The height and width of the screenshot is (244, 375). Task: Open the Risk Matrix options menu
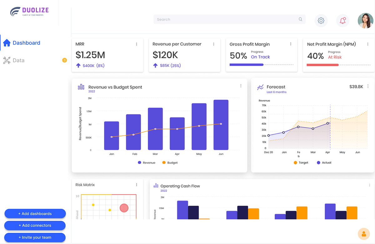[x=137, y=184]
